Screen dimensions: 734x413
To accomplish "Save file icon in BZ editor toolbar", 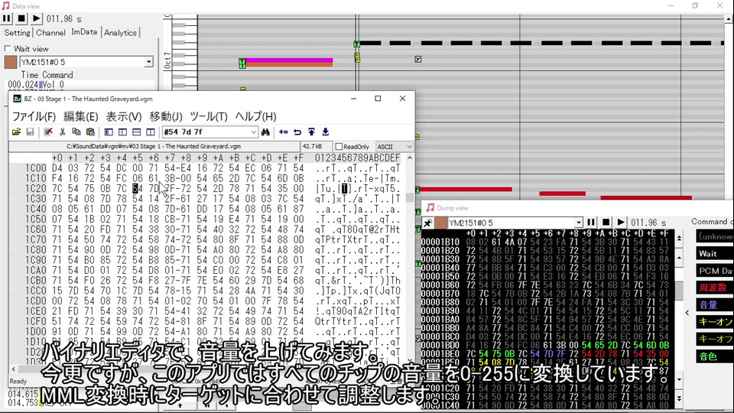I will (x=30, y=132).
